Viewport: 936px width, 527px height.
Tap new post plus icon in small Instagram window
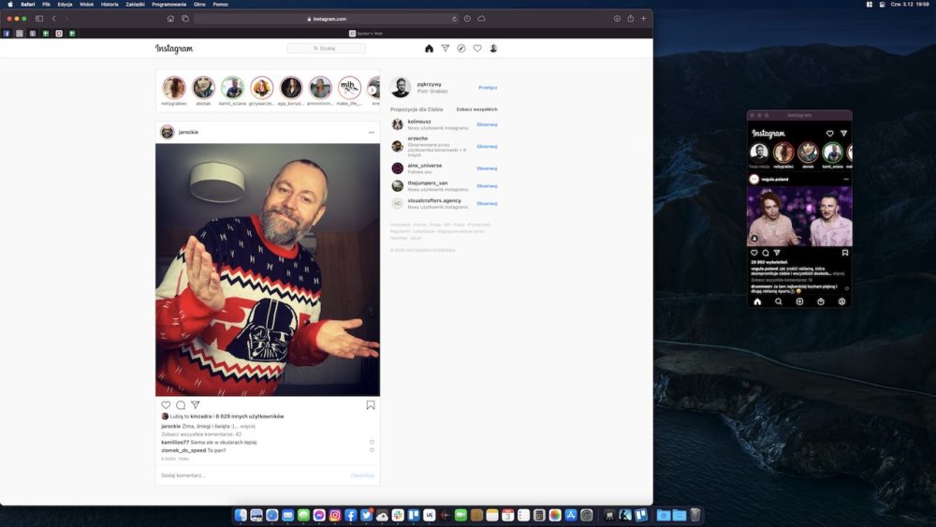pos(799,301)
